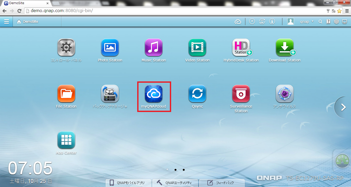Launch File Station

point(66,94)
